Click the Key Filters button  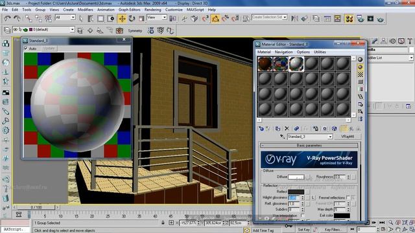pyautogui.click(x=333, y=230)
